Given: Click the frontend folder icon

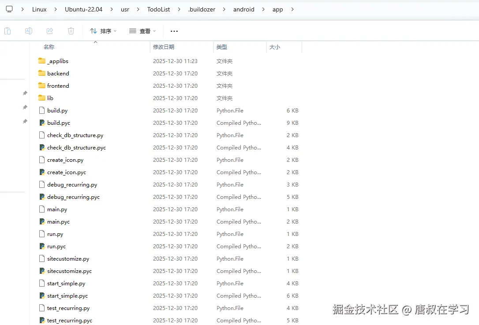Looking at the screenshot, I should [42, 86].
